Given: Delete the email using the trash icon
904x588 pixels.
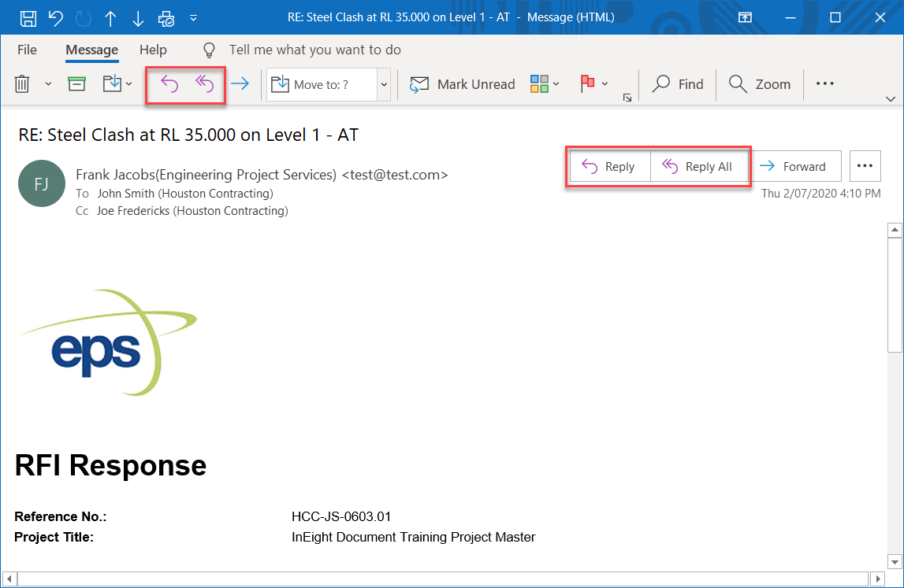Looking at the screenshot, I should point(23,83).
